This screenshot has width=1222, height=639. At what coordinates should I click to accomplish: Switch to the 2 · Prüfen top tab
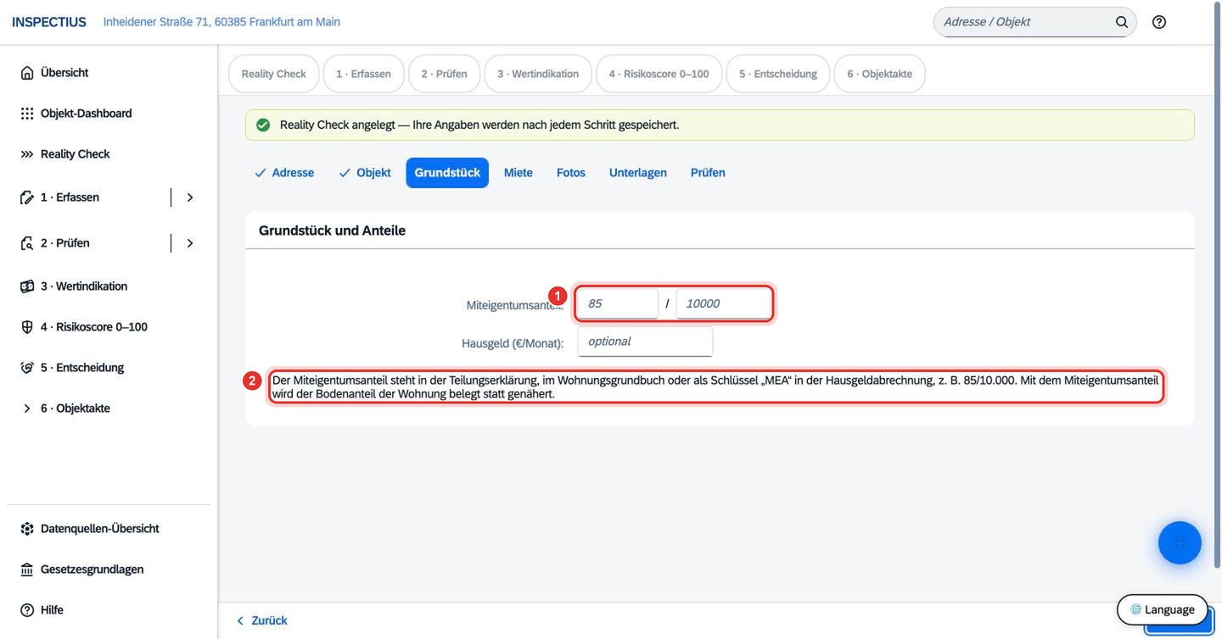coord(444,74)
